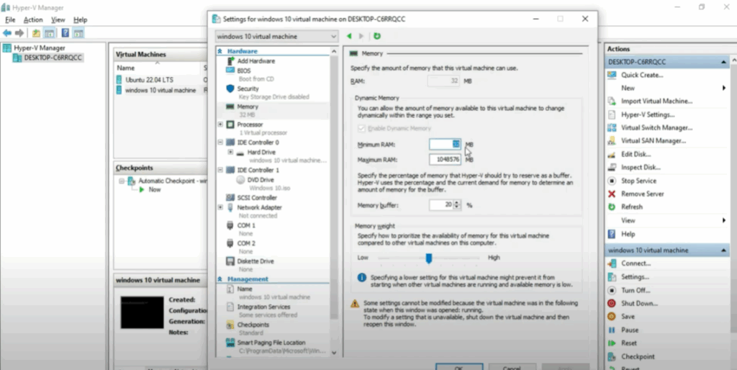
Task: Open the Action menu
Action: click(x=33, y=19)
